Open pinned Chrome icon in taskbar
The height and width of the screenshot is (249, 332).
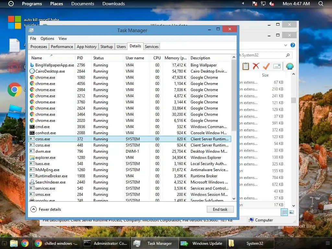(25, 243)
